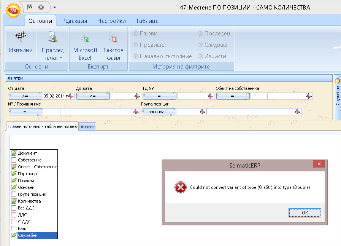
Task: Open the Таблица ribbon tab
Action: pos(147,21)
